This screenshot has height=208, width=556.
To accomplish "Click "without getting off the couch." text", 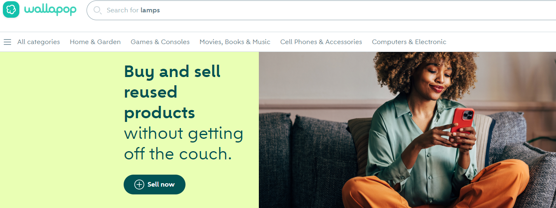I will 184,144.
